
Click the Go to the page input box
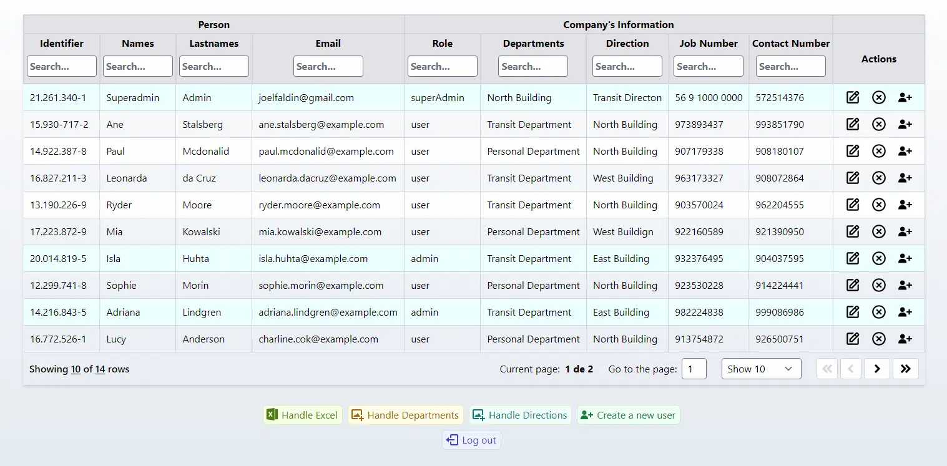694,369
